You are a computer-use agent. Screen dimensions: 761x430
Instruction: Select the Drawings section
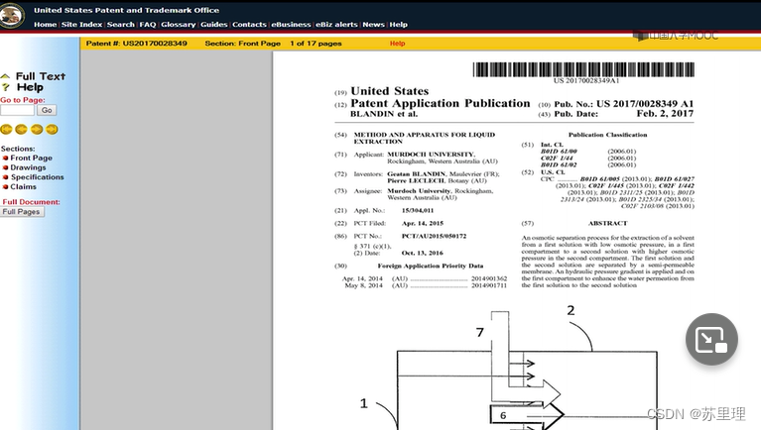tap(28, 167)
